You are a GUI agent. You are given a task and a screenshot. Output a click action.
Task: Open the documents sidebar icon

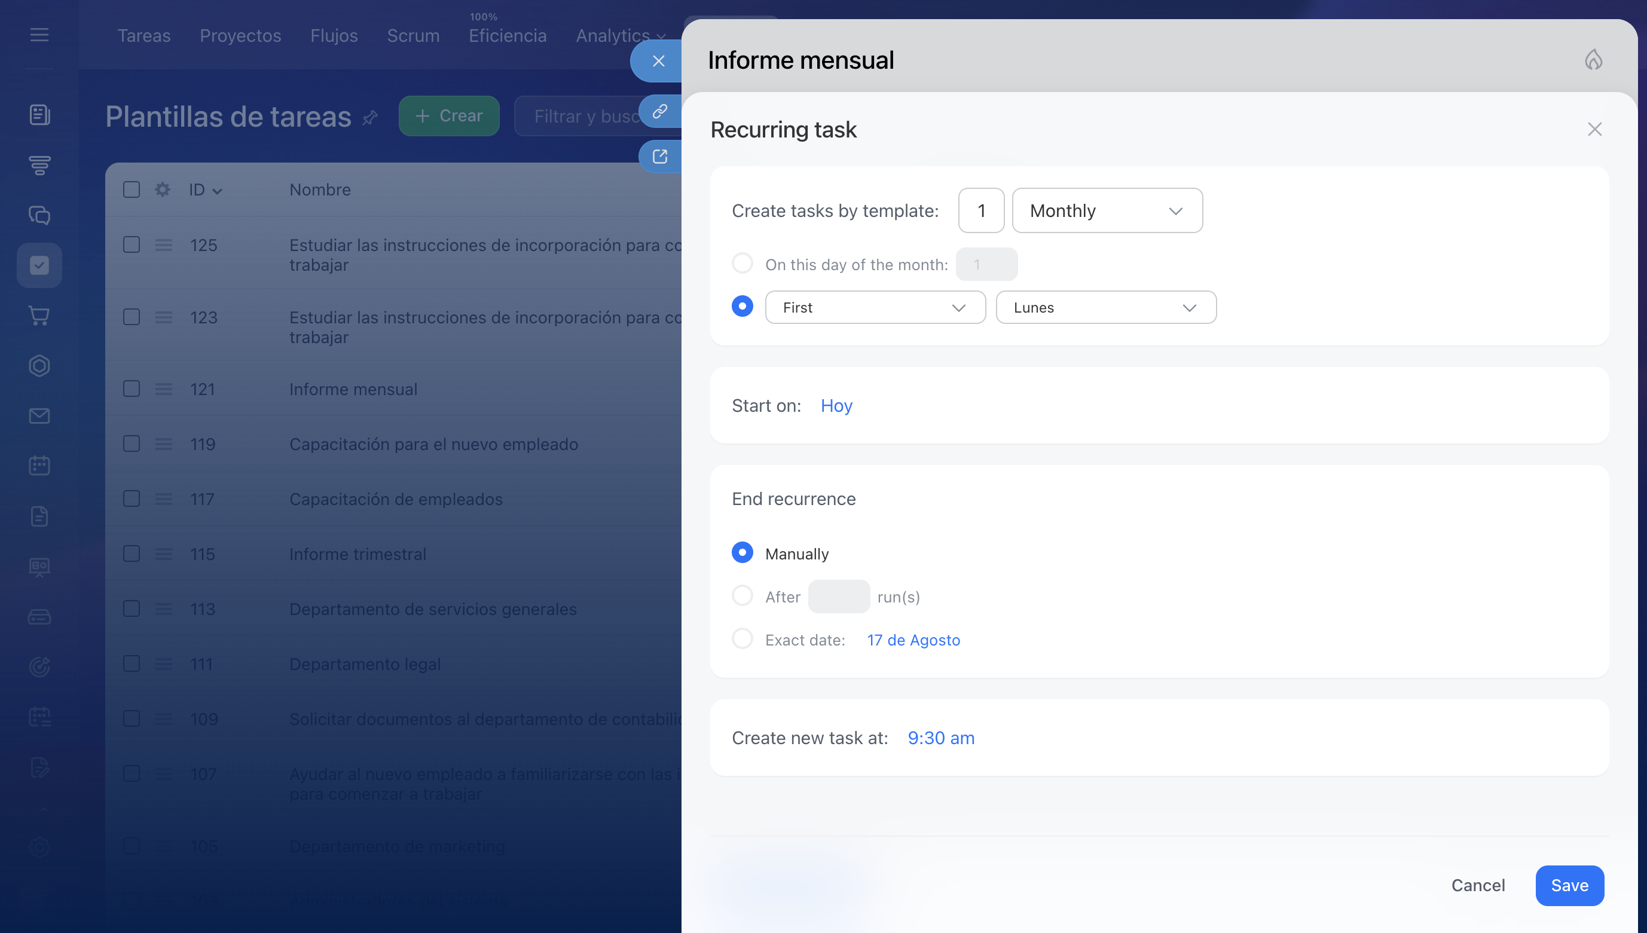39,516
